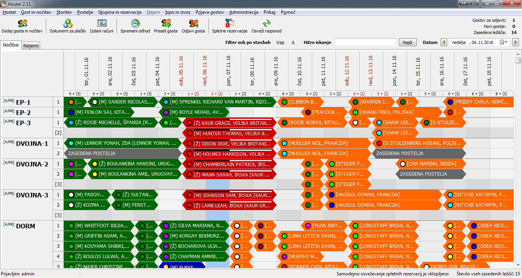This screenshot has width=522, height=278.
Task: Select the Vse building filter
Action: click(x=280, y=42)
